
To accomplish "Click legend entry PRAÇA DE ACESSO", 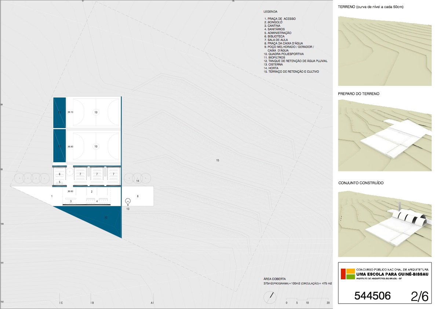I will click(x=281, y=19).
